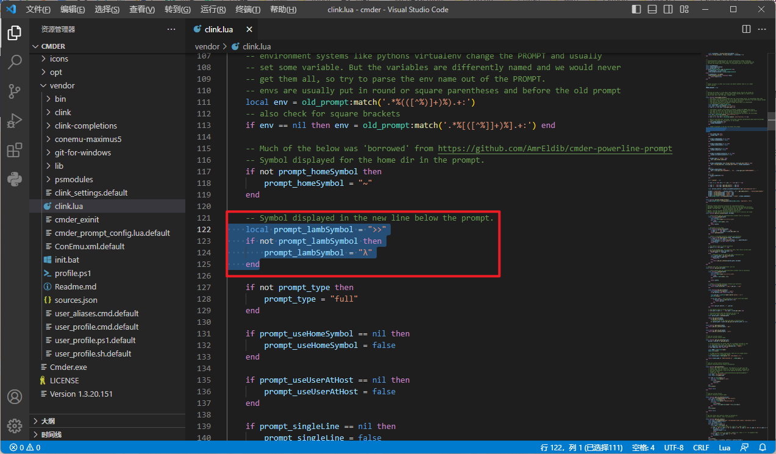The width and height of the screenshot is (776, 454).
Task: Open cmder_prompt_config.lua.default file
Action: pyautogui.click(x=107, y=233)
